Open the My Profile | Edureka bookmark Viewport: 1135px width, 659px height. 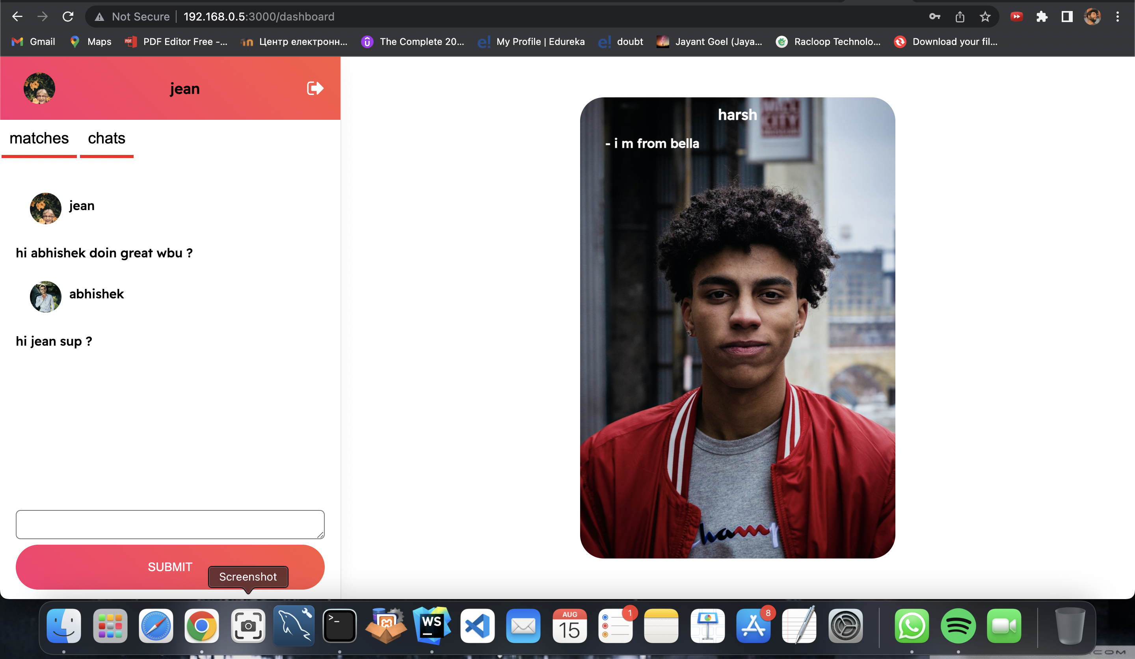pyautogui.click(x=532, y=41)
